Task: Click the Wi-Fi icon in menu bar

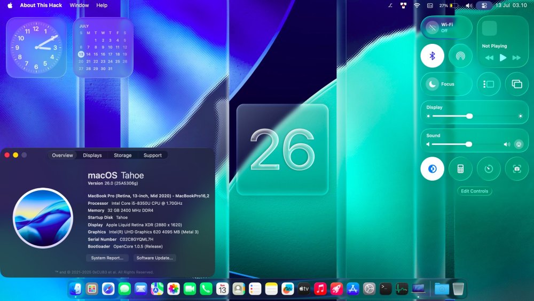Action: pyautogui.click(x=417, y=5)
